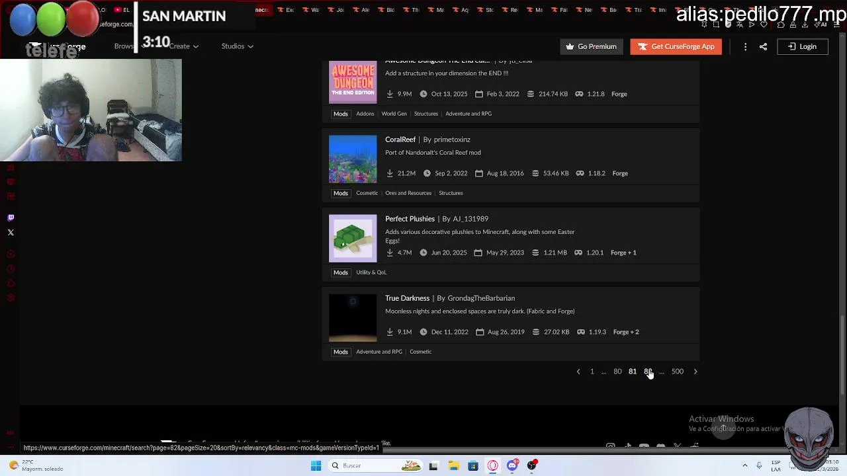Filter by Cosmetic tag under CoralReef
The width and height of the screenshot is (847, 476).
(x=367, y=193)
